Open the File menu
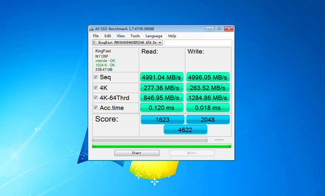The height and width of the screenshot is (196, 325). [96, 36]
